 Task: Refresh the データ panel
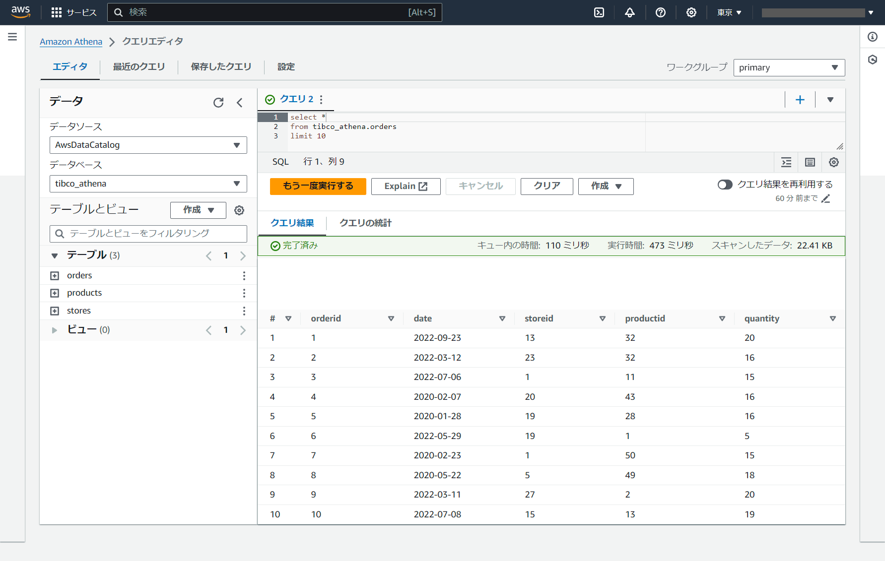pos(218,102)
